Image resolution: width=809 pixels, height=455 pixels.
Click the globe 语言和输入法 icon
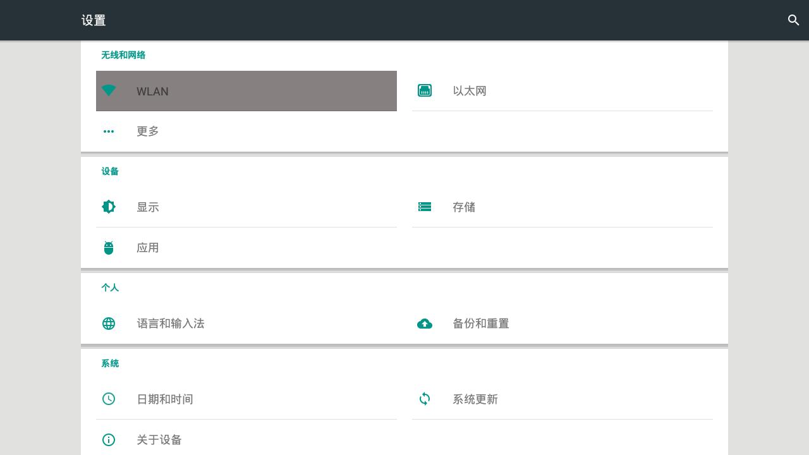pos(109,324)
